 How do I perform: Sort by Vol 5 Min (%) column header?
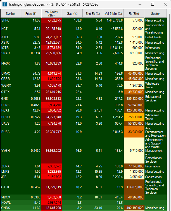coord(113,14)
